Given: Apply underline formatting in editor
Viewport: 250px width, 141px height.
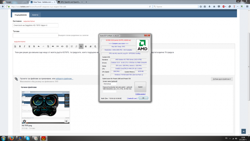Looking at the screenshot, I should [x=29, y=47].
